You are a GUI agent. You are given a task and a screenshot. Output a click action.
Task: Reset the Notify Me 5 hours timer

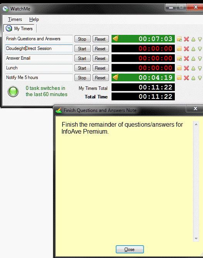pyautogui.click(x=100, y=77)
